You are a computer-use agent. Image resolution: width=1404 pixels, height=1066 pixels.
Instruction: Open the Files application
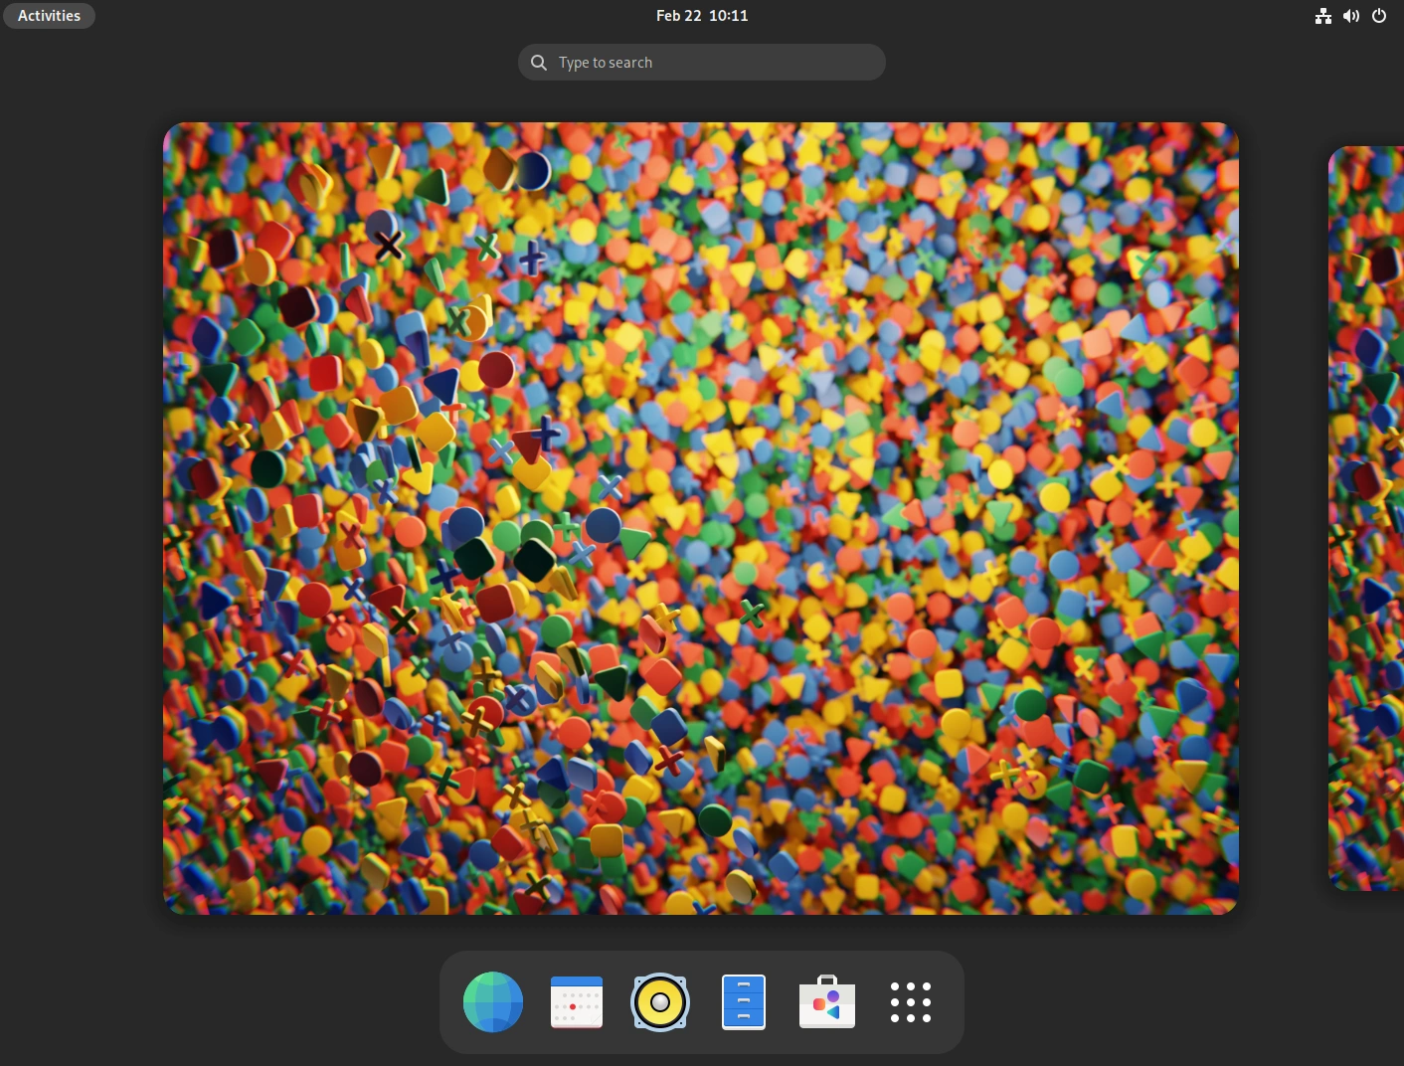(744, 1001)
